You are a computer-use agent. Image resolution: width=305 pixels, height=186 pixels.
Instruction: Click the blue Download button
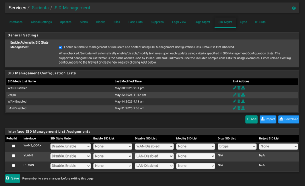(289, 119)
